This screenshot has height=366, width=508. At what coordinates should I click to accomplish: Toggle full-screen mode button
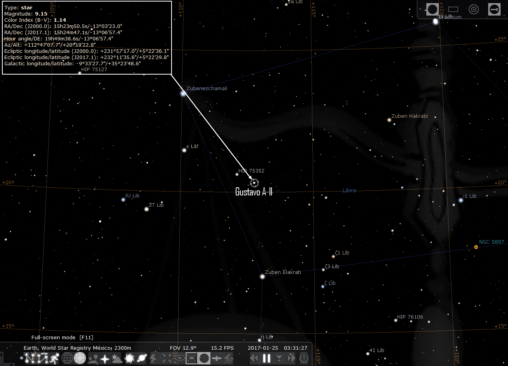[191, 358]
